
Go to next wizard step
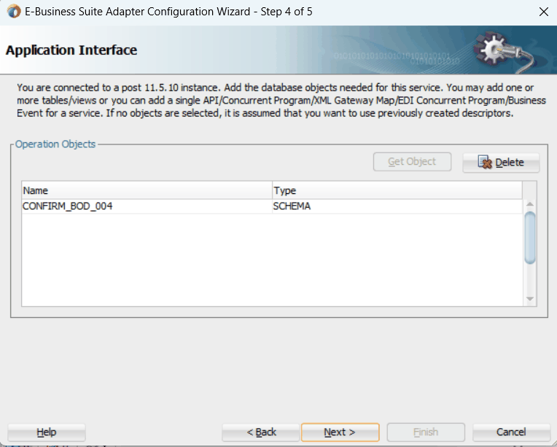(340, 432)
